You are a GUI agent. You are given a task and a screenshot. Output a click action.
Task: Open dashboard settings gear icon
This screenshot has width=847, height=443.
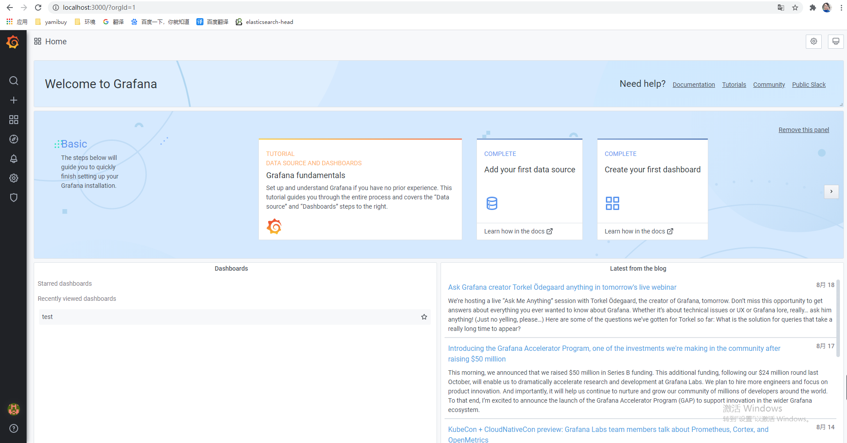tap(814, 41)
